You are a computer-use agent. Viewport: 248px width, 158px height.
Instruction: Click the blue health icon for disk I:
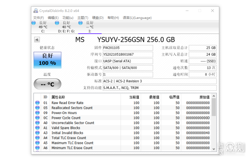point(80,23)
